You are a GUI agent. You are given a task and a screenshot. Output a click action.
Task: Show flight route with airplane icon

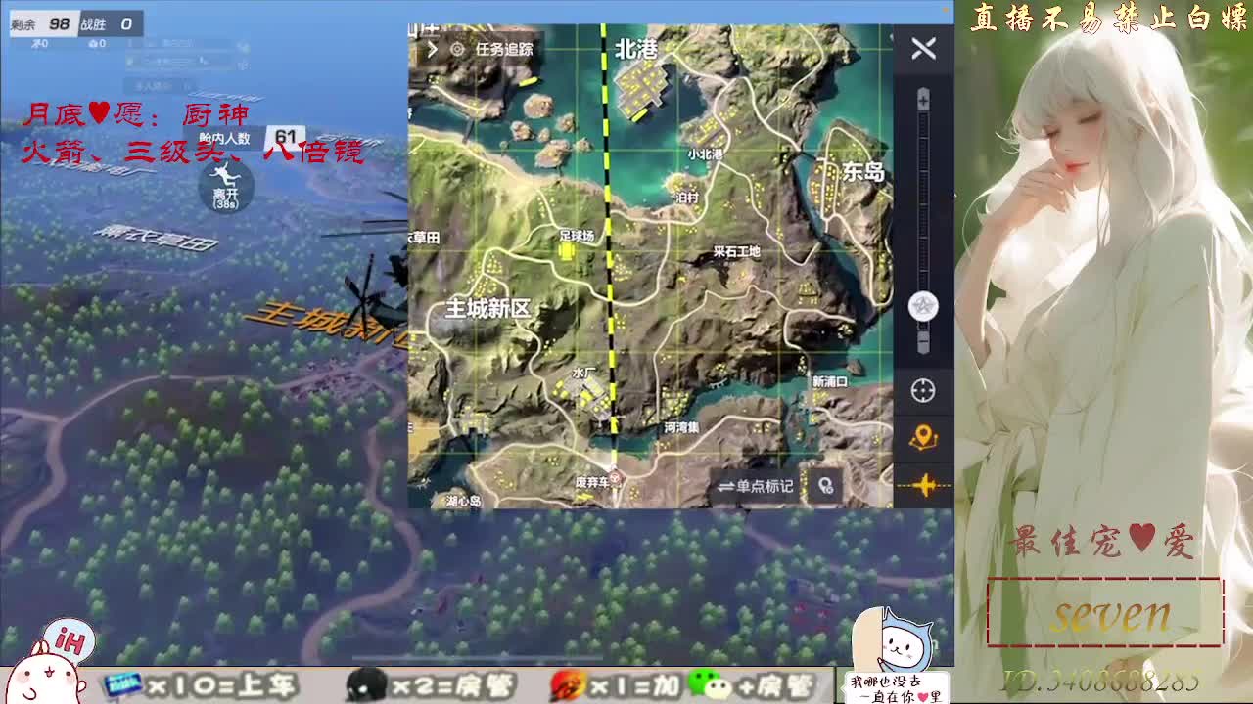pos(924,485)
